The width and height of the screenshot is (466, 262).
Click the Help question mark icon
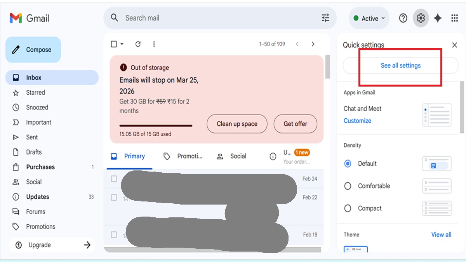pyautogui.click(x=403, y=18)
